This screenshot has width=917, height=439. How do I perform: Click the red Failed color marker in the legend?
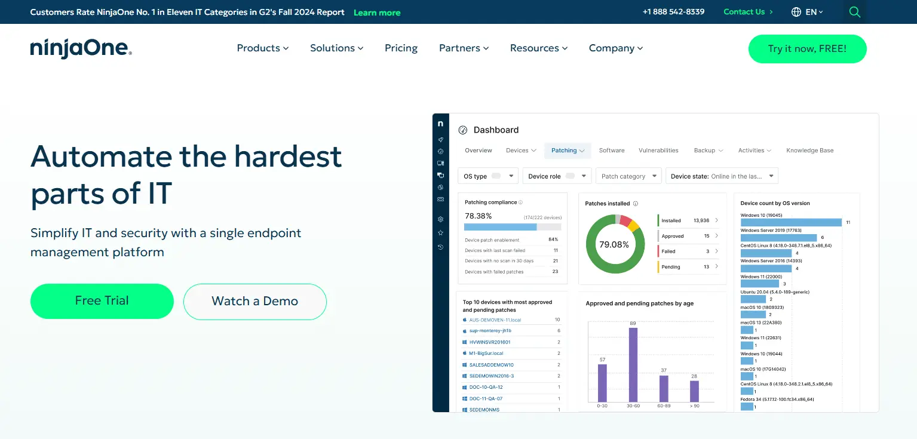pyautogui.click(x=658, y=251)
